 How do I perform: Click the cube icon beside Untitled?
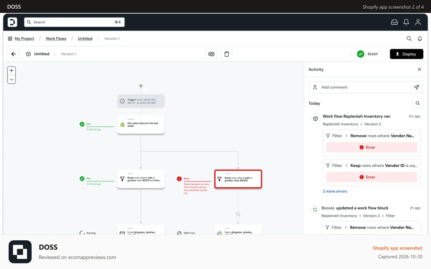[28, 54]
